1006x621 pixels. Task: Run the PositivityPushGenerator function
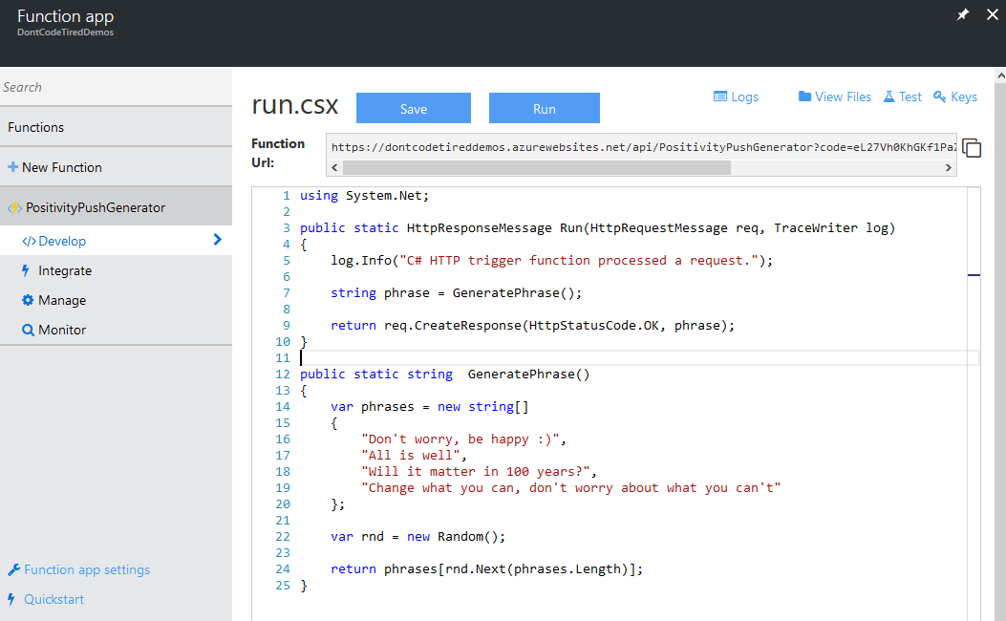pos(544,108)
